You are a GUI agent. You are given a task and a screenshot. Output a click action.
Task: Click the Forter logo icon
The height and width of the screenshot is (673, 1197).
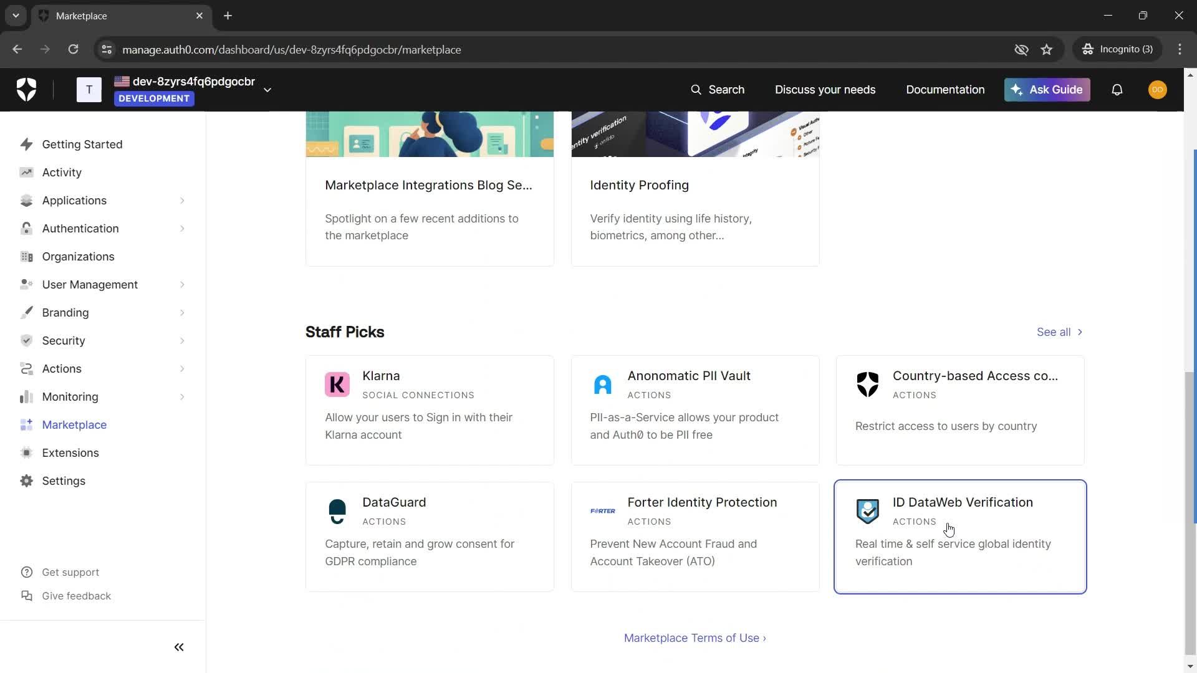(602, 511)
